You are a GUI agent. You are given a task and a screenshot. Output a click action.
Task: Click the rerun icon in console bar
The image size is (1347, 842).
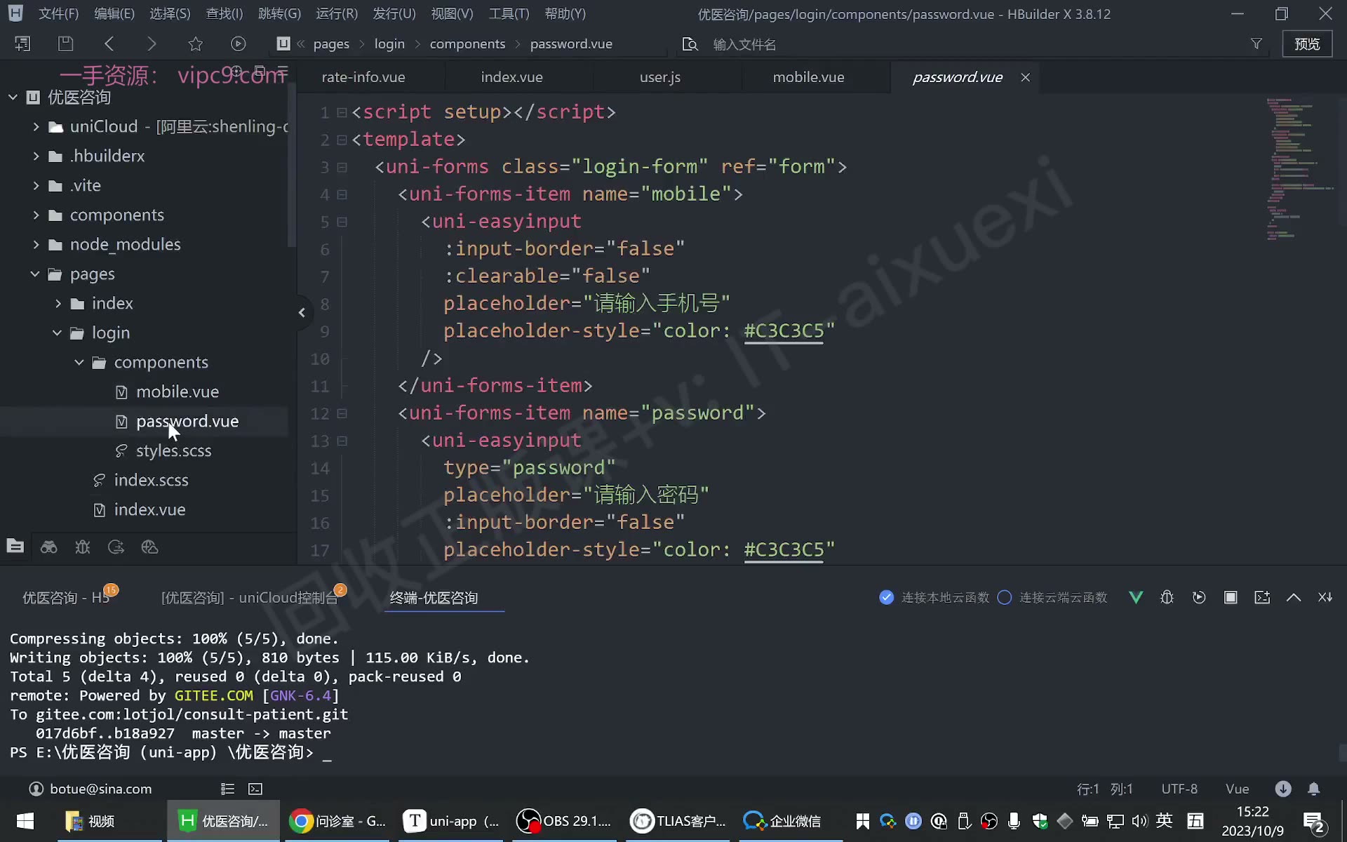point(1199,597)
